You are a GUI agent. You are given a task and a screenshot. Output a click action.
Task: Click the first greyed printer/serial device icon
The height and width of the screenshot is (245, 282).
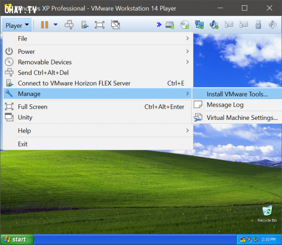(x=229, y=25)
